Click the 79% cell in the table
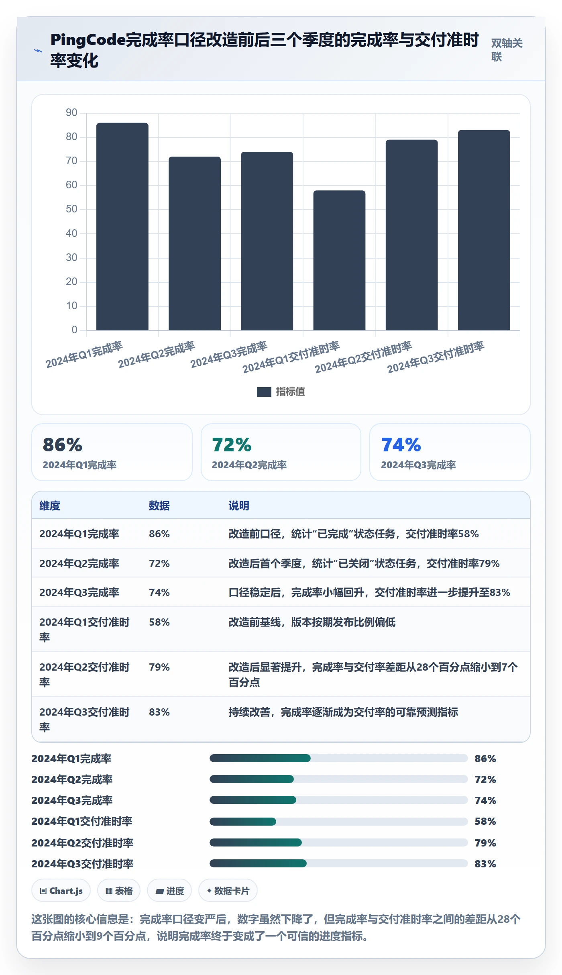 159,667
